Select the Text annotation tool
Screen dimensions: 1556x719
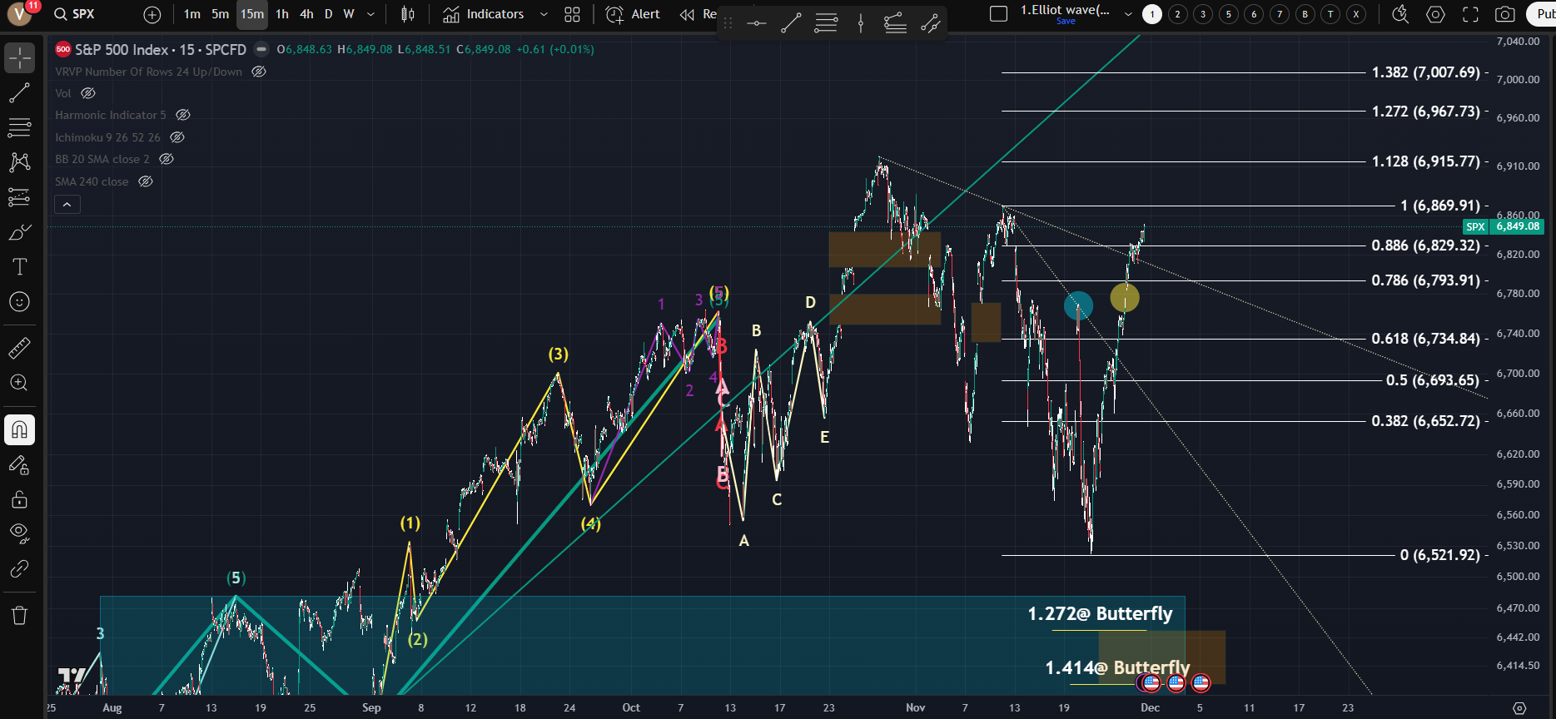[19, 266]
